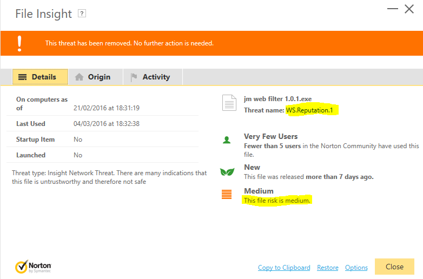Click the Activity tab flag icon

134,77
